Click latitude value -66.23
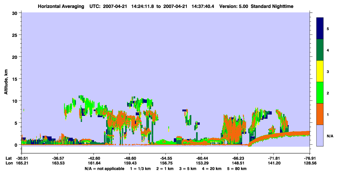Screen dimensions: 344x176 click(x=238, y=158)
